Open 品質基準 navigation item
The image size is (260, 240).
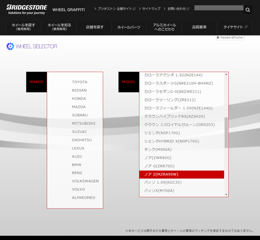(199, 27)
